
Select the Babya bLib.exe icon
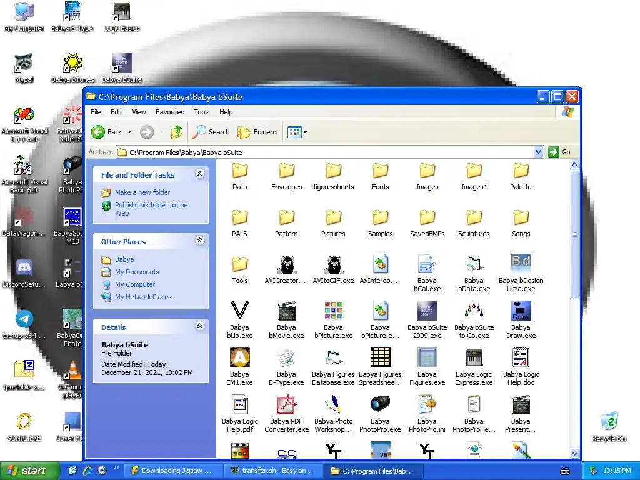(239, 310)
